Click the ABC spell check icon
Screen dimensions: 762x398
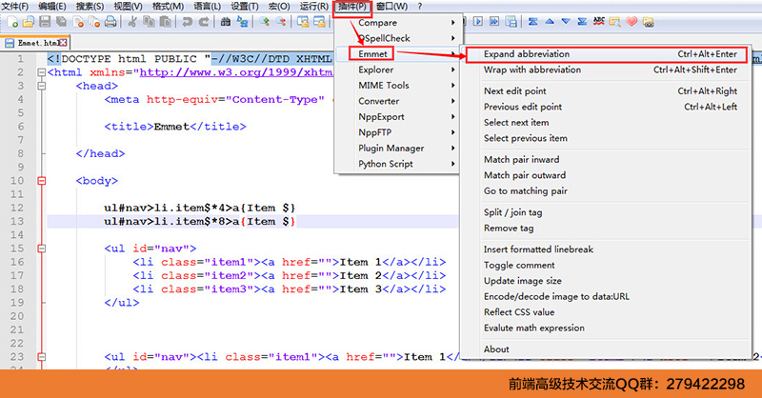(599, 21)
